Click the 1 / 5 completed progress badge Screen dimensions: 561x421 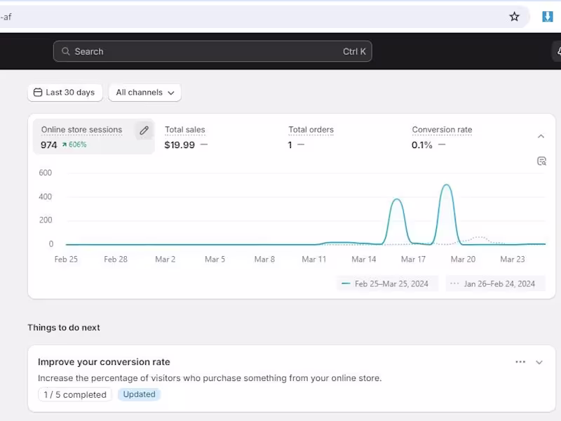click(x=75, y=394)
